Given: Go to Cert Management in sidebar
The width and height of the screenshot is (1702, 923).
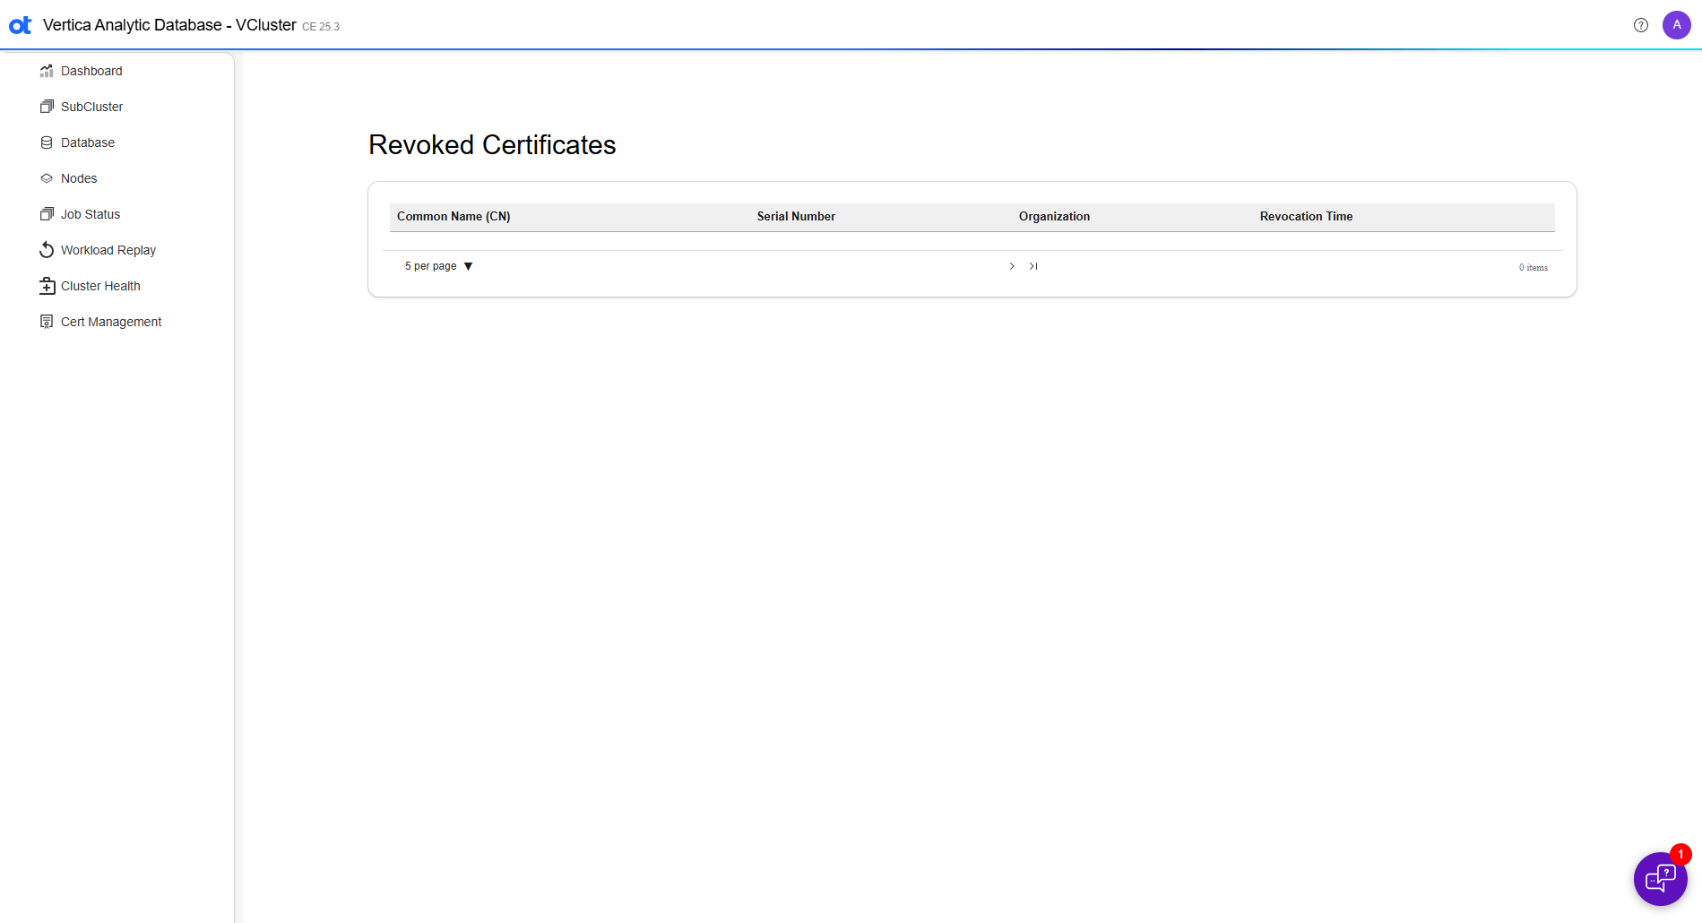Looking at the screenshot, I should click(x=110, y=322).
